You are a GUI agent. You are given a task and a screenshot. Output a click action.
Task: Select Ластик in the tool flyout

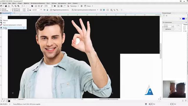tap(13, 28)
